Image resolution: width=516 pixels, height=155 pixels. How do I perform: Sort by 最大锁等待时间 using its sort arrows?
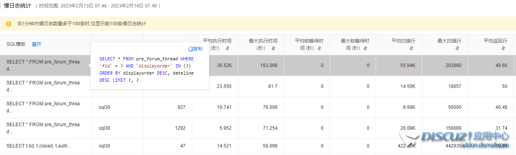click(365, 48)
